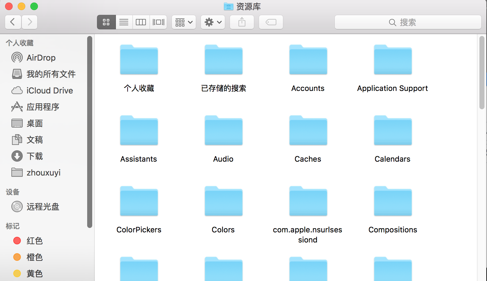Viewport: 487px width, 281px height.
Task: Click the forward navigation button
Action: point(29,22)
